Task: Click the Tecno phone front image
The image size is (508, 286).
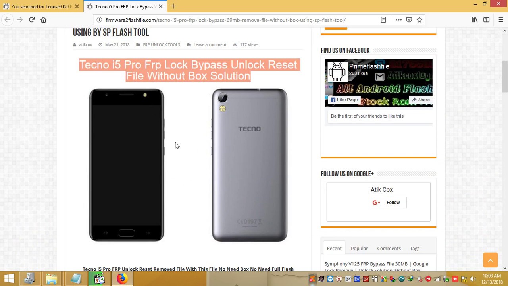Action: click(x=126, y=165)
